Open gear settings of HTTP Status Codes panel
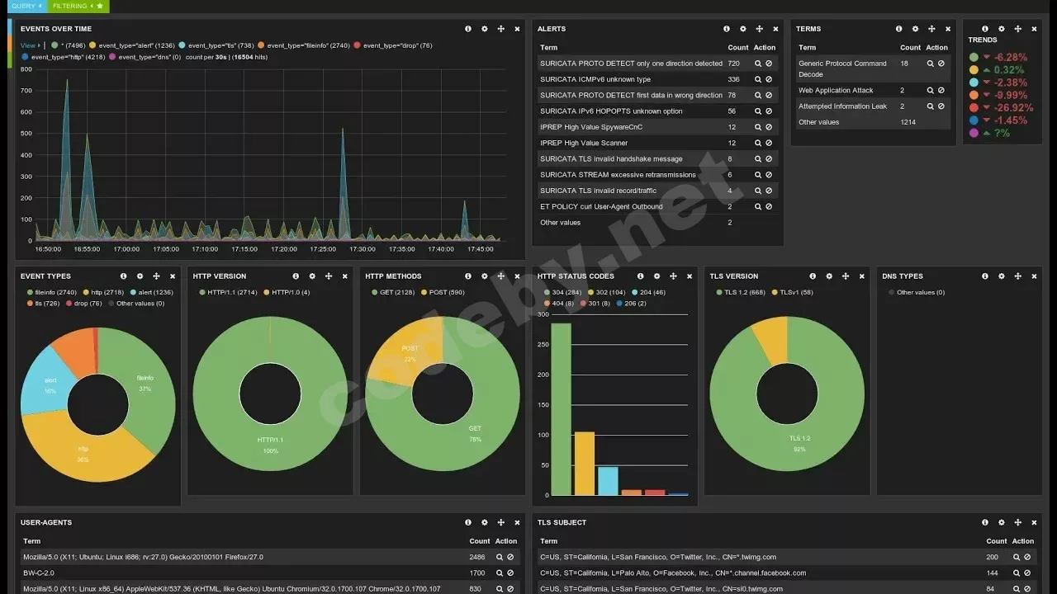Viewport: 1057px width, 594px height. [x=657, y=276]
